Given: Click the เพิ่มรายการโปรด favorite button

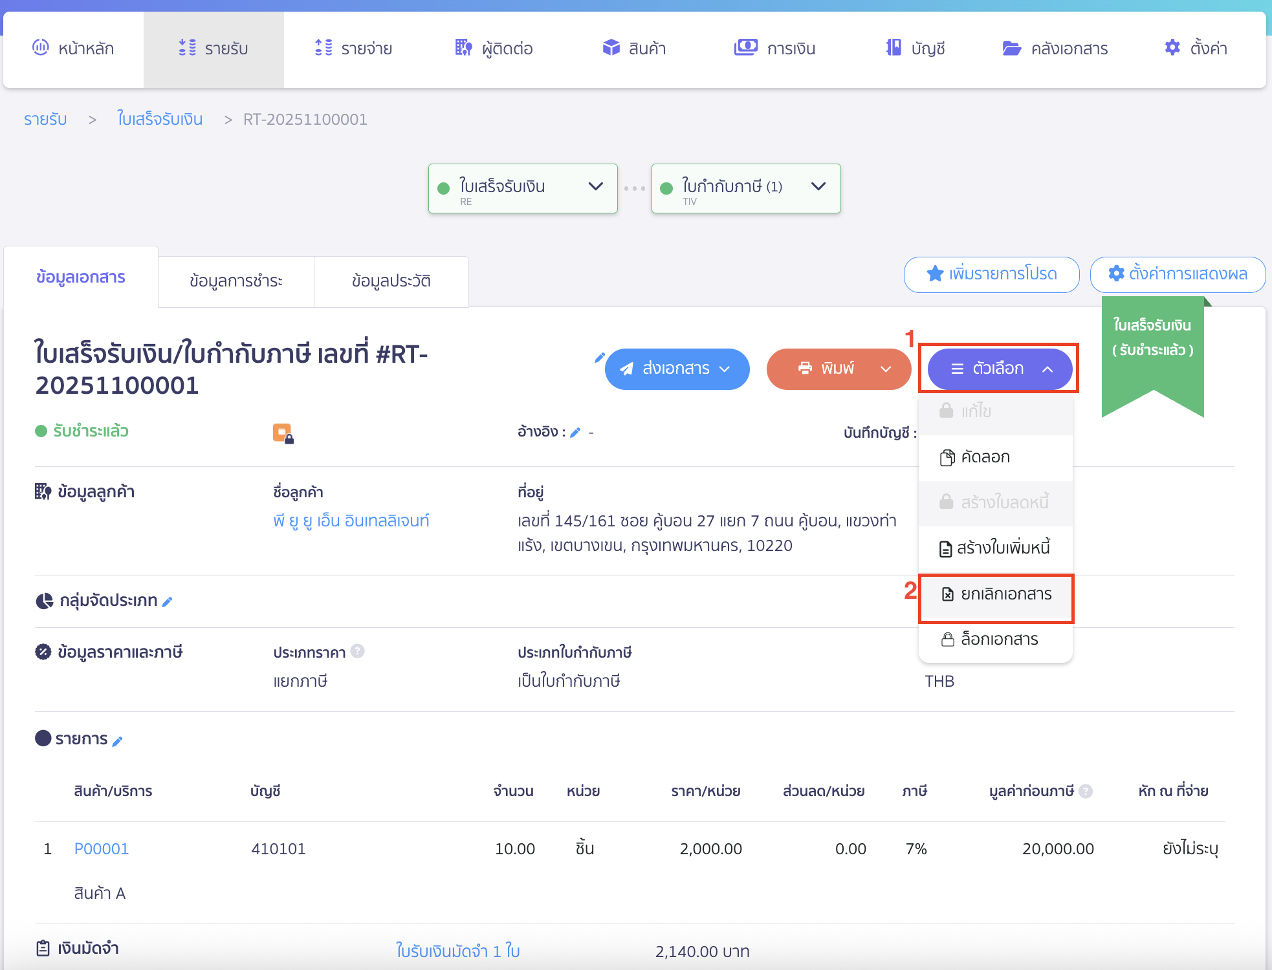Looking at the screenshot, I should tap(991, 274).
